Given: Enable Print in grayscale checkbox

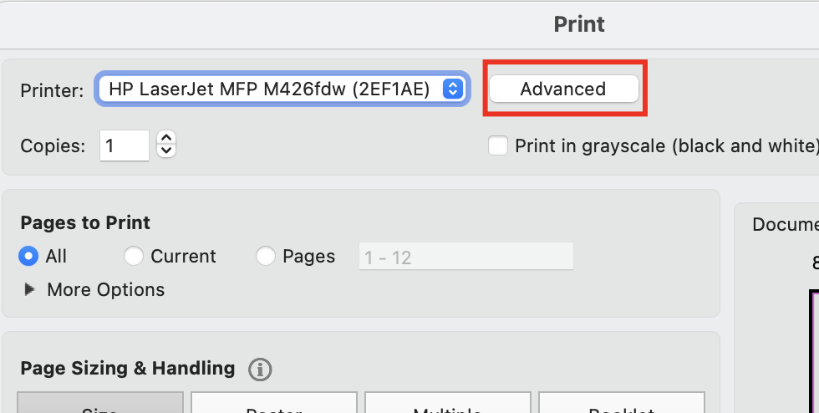Looking at the screenshot, I should click(498, 146).
